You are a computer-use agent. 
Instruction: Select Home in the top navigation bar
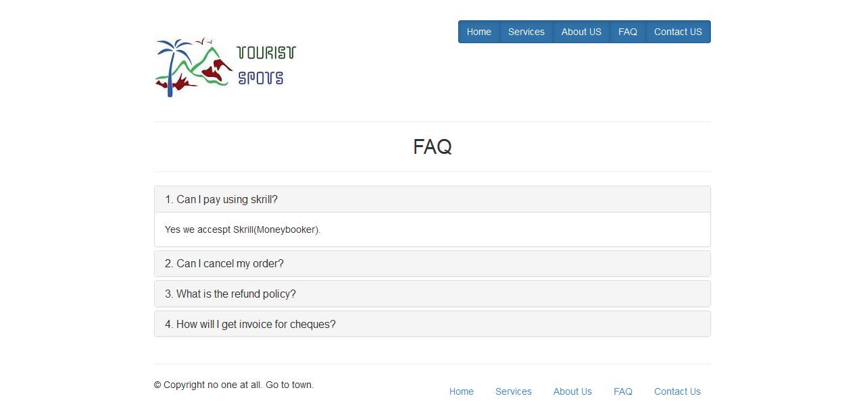coord(478,32)
